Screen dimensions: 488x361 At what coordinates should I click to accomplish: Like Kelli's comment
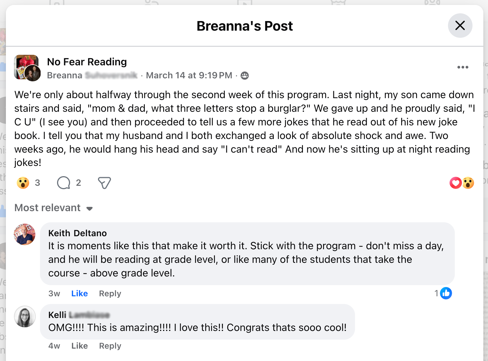click(x=79, y=346)
